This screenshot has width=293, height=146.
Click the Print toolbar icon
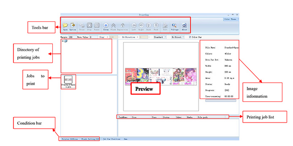pos(82,25)
